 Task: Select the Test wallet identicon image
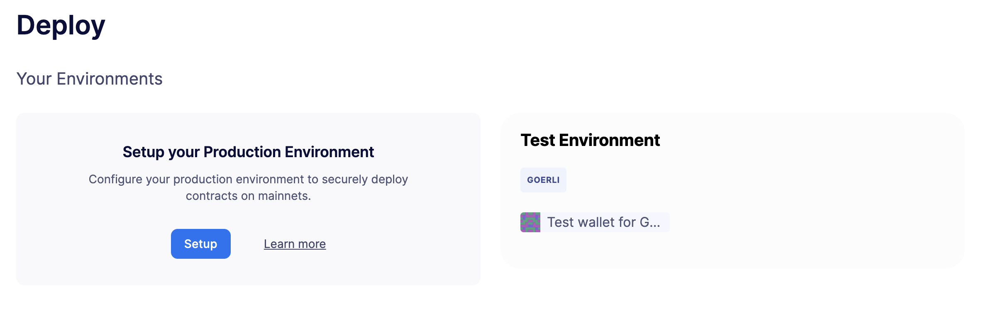pyautogui.click(x=530, y=222)
